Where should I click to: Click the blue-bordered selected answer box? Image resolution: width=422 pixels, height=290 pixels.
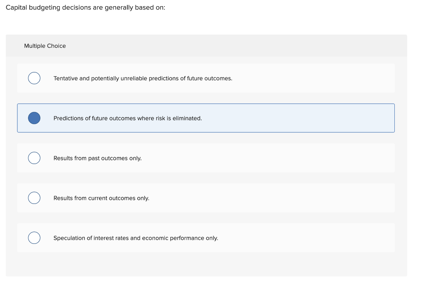pos(206,118)
